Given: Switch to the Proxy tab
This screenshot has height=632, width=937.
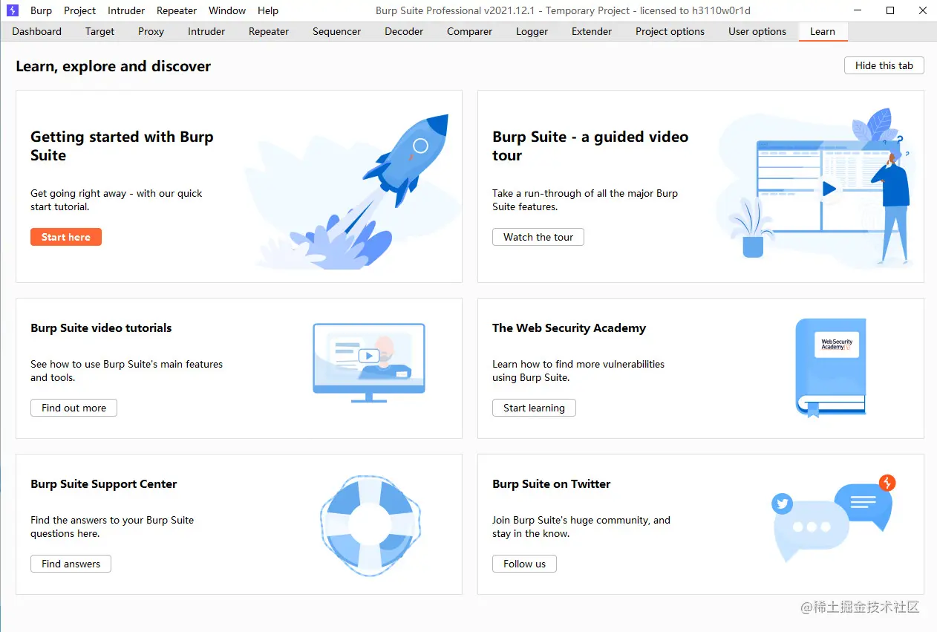Looking at the screenshot, I should [x=151, y=31].
